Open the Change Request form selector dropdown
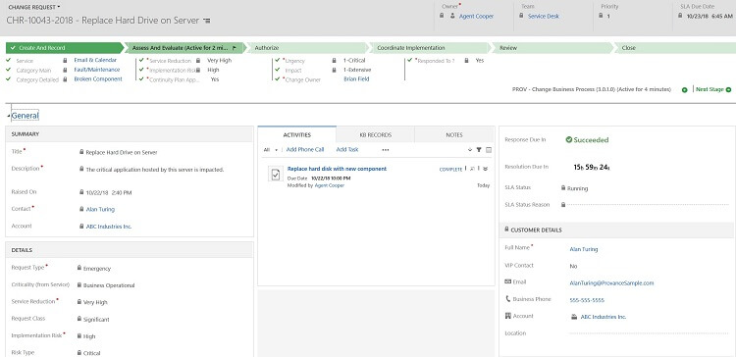The width and height of the screenshot is (736, 357). tap(34, 7)
